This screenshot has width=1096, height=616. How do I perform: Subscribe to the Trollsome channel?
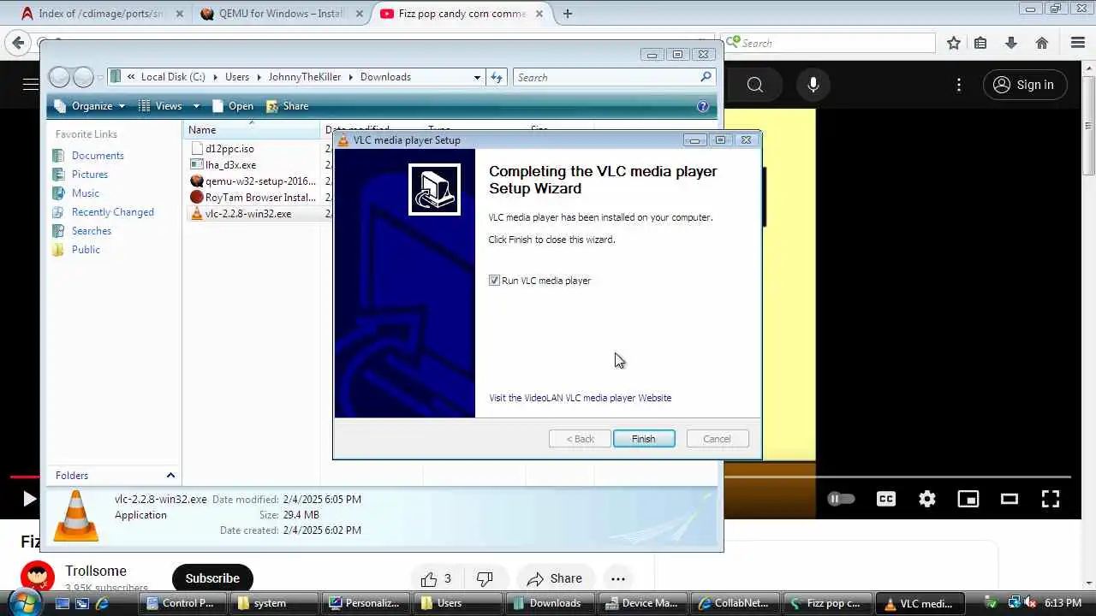click(x=212, y=578)
